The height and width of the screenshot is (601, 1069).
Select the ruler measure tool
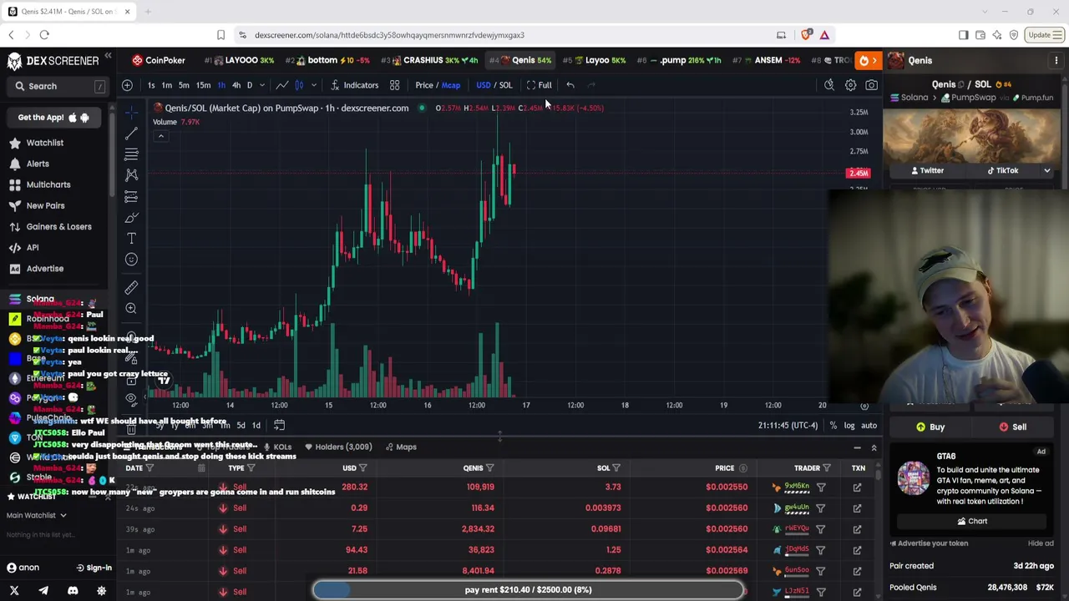pyautogui.click(x=131, y=288)
